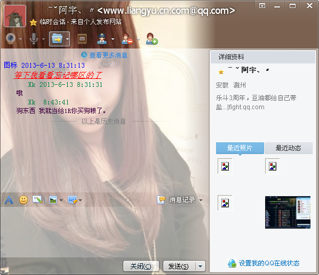Click message 狗东西 我就当给1R你买狗粮了
319x275 pixels.
tap(61, 111)
